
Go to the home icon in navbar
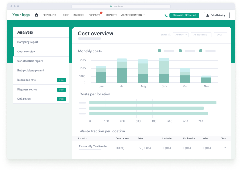(x=37, y=15)
